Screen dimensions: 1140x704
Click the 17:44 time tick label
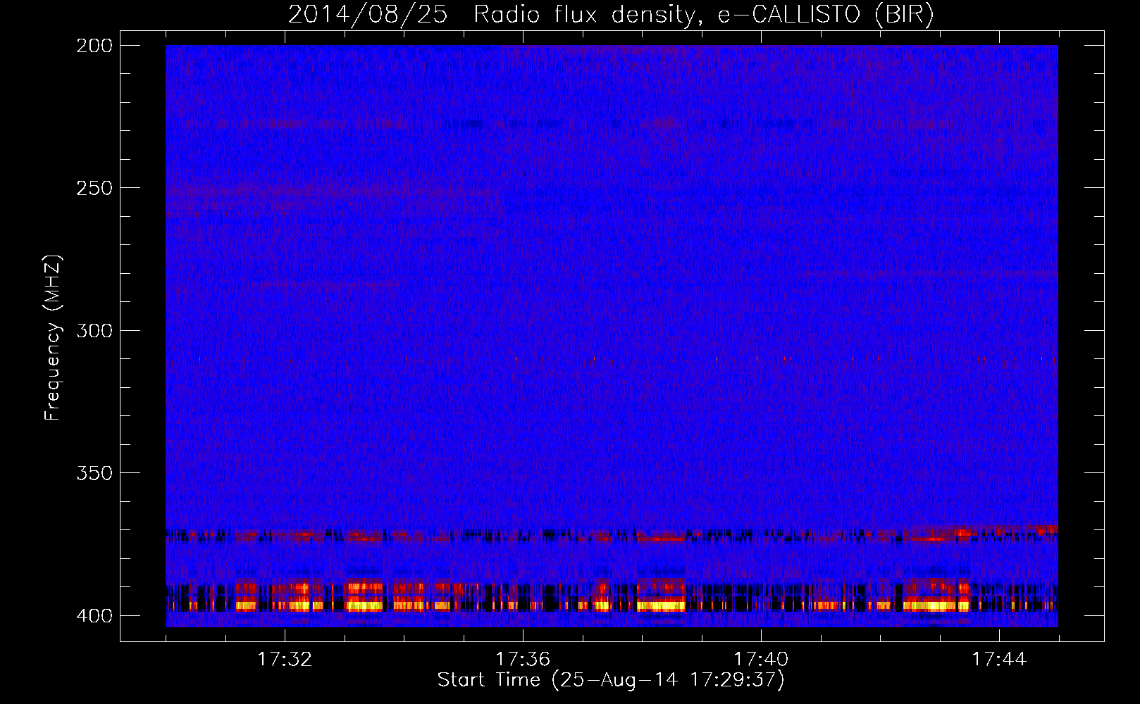tap(999, 660)
